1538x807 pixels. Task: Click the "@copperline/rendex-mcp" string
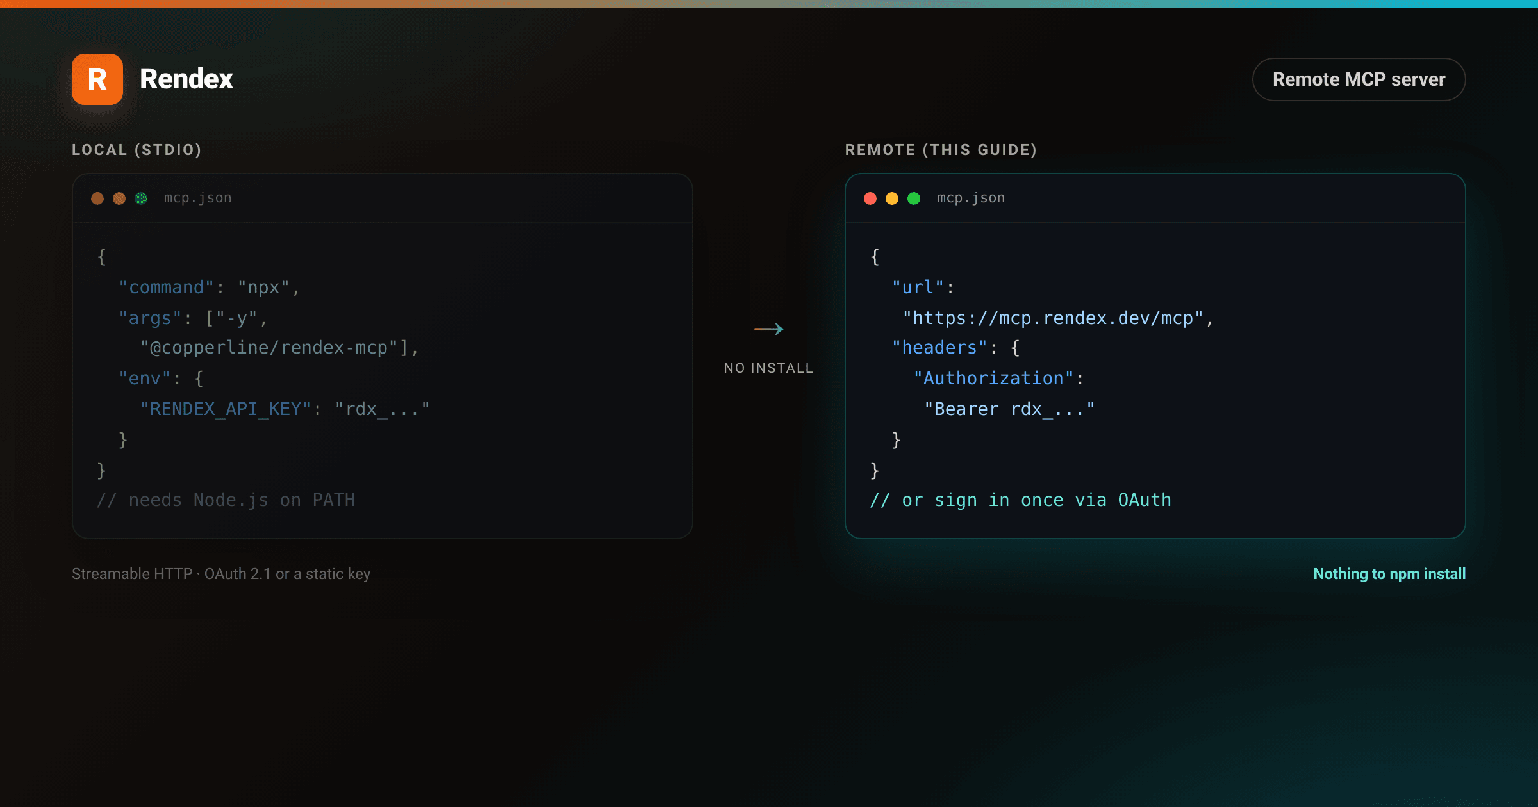tap(269, 348)
